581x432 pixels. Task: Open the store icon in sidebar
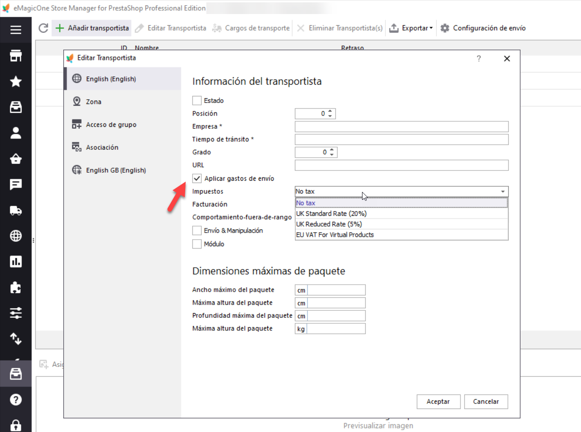click(16, 57)
